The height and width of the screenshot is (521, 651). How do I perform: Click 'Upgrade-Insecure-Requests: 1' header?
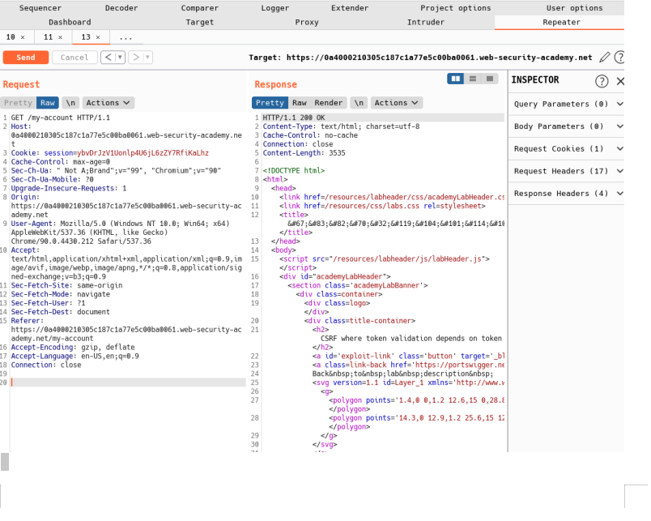pos(69,188)
